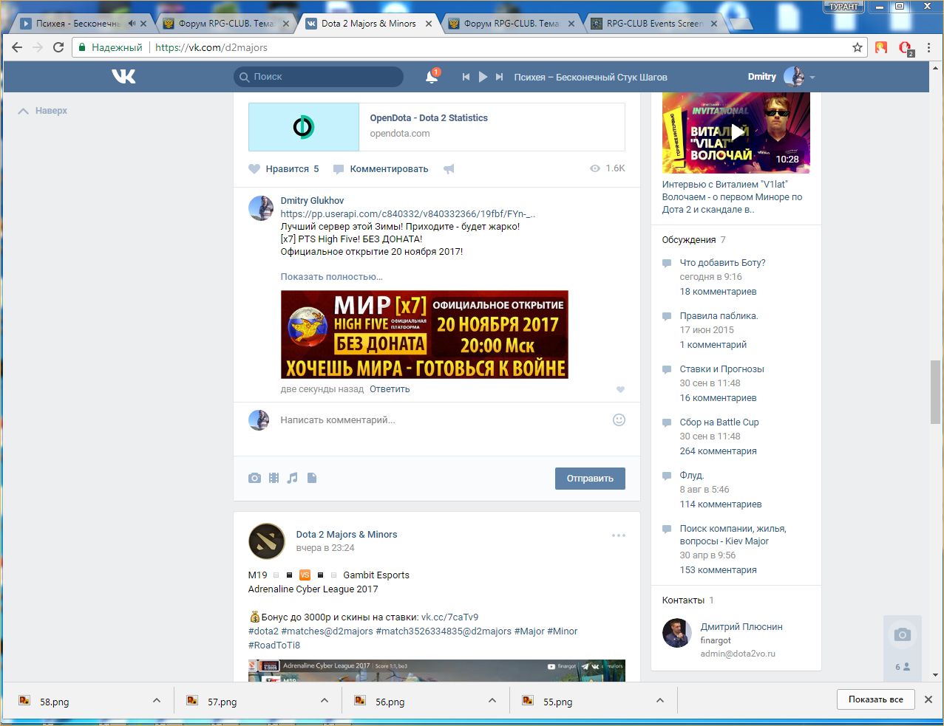Go back with the browser back arrow
Viewport: 944px width, 726px height.
click(x=16, y=47)
